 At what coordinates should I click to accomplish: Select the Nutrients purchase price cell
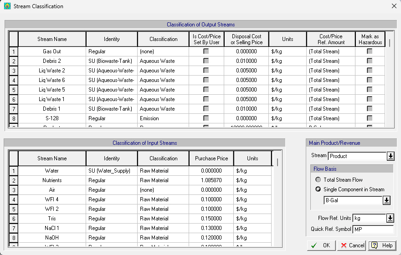click(x=211, y=180)
